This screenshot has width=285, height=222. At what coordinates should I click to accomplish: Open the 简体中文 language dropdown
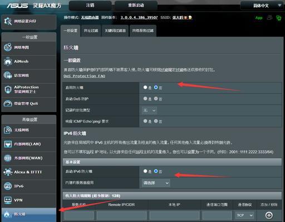[262, 6]
